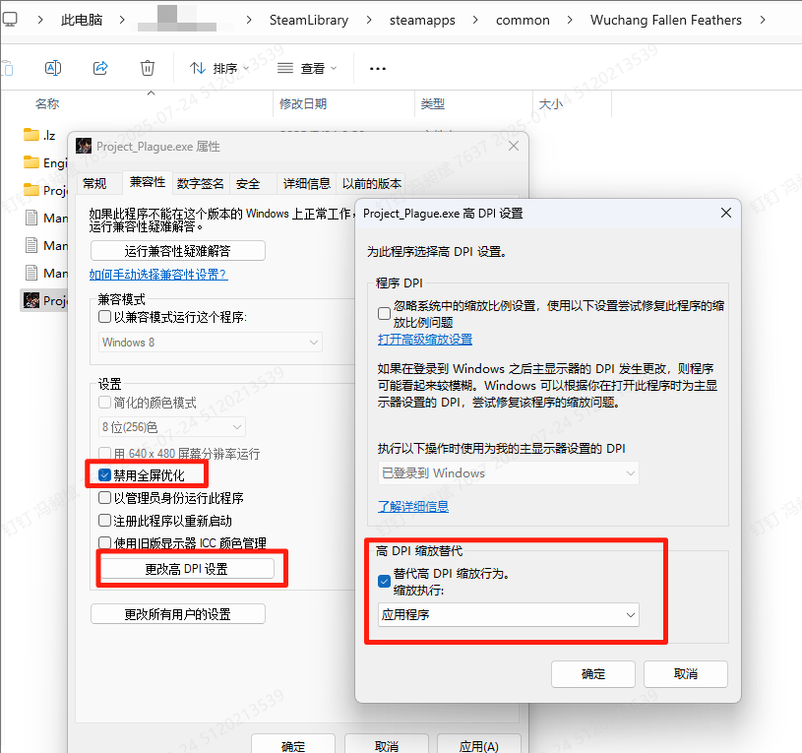Click the Delete trash icon in toolbar
Screen dimensions: 802x753
click(148, 68)
